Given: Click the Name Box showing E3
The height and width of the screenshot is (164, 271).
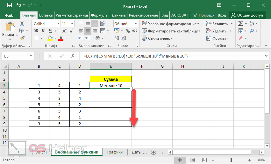Looking at the screenshot, I should (x=18, y=56).
